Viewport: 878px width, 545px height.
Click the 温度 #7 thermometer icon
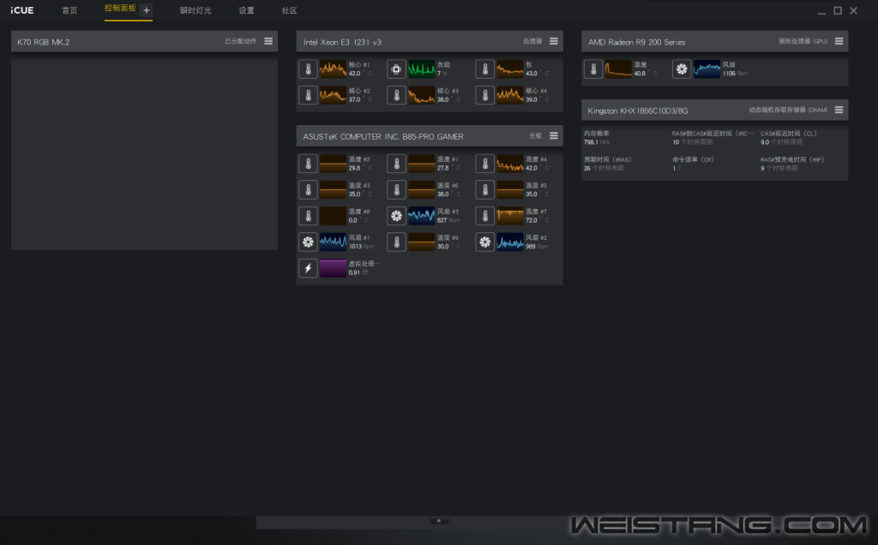pyautogui.click(x=485, y=215)
